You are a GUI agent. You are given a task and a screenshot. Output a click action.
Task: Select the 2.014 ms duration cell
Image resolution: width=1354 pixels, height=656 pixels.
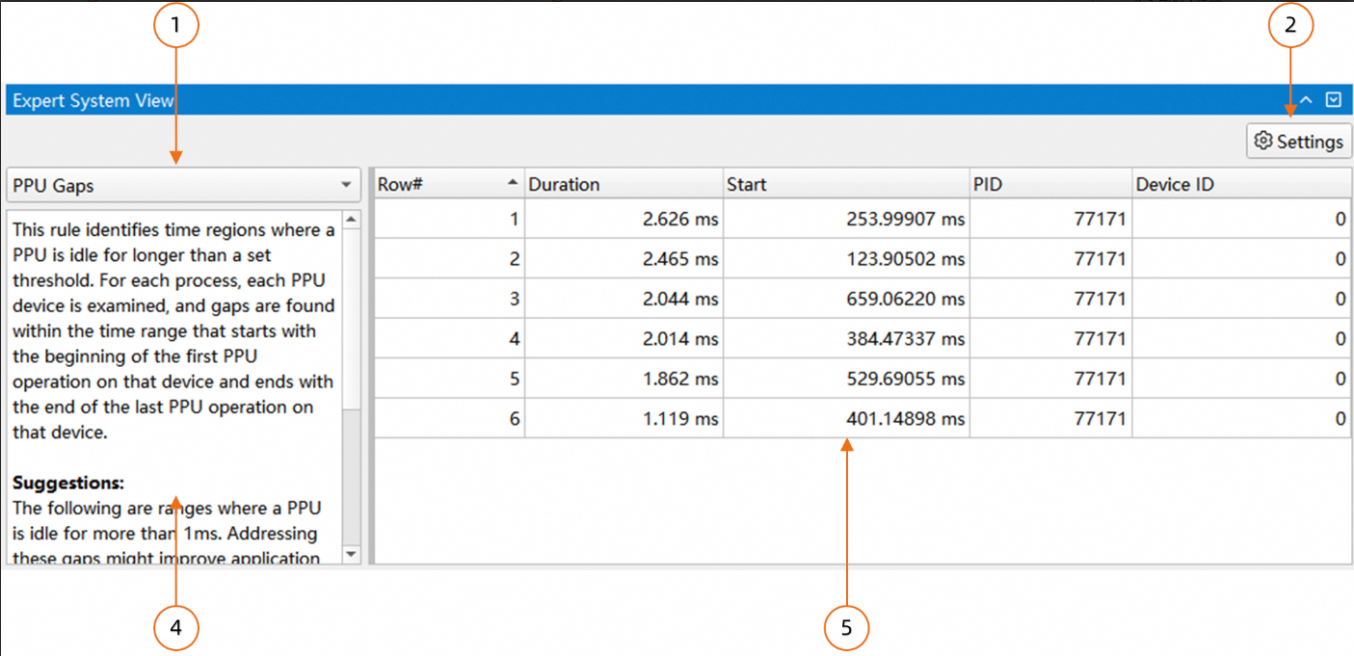(x=680, y=339)
